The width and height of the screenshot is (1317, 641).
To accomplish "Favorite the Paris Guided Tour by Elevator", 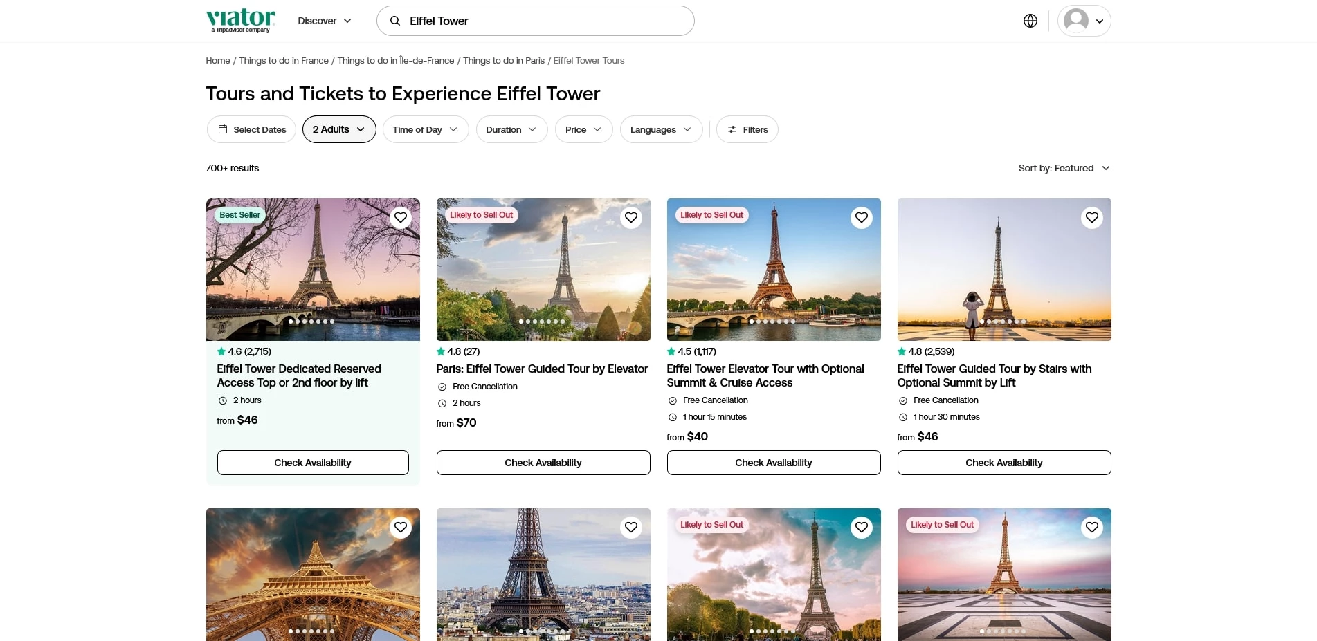I will click(630, 218).
